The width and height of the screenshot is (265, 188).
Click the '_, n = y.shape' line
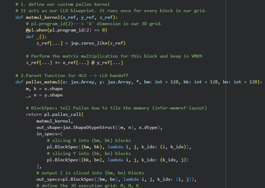click(44, 95)
